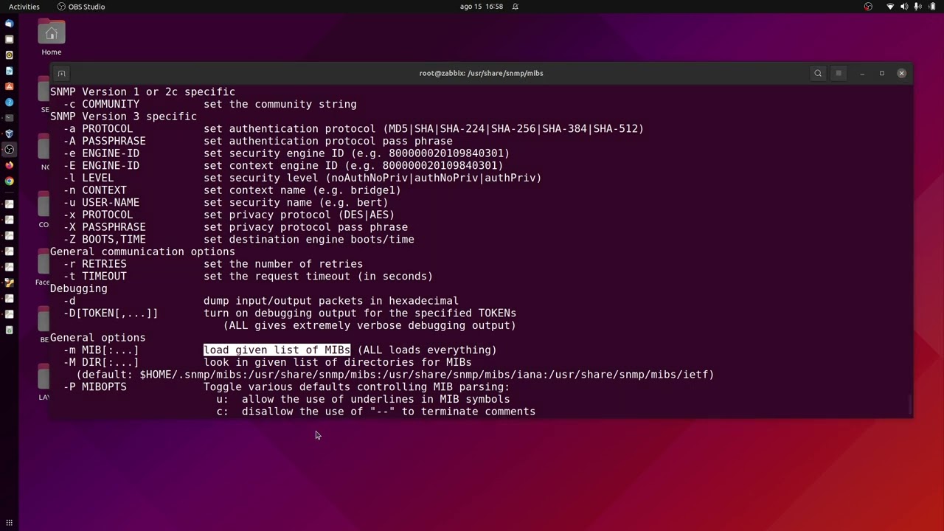The height and width of the screenshot is (531, 944).
Task: Open the volume indicator in top bar
Action: click(x=904, y=7)
